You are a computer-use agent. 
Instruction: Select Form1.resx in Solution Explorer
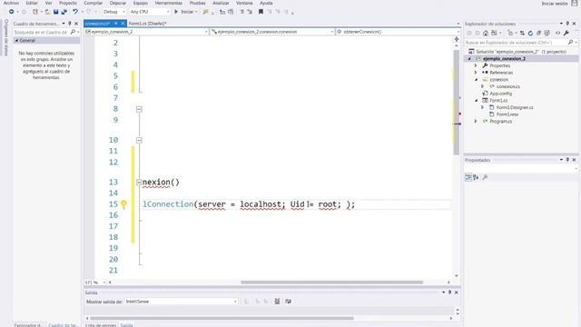point(507,114)
